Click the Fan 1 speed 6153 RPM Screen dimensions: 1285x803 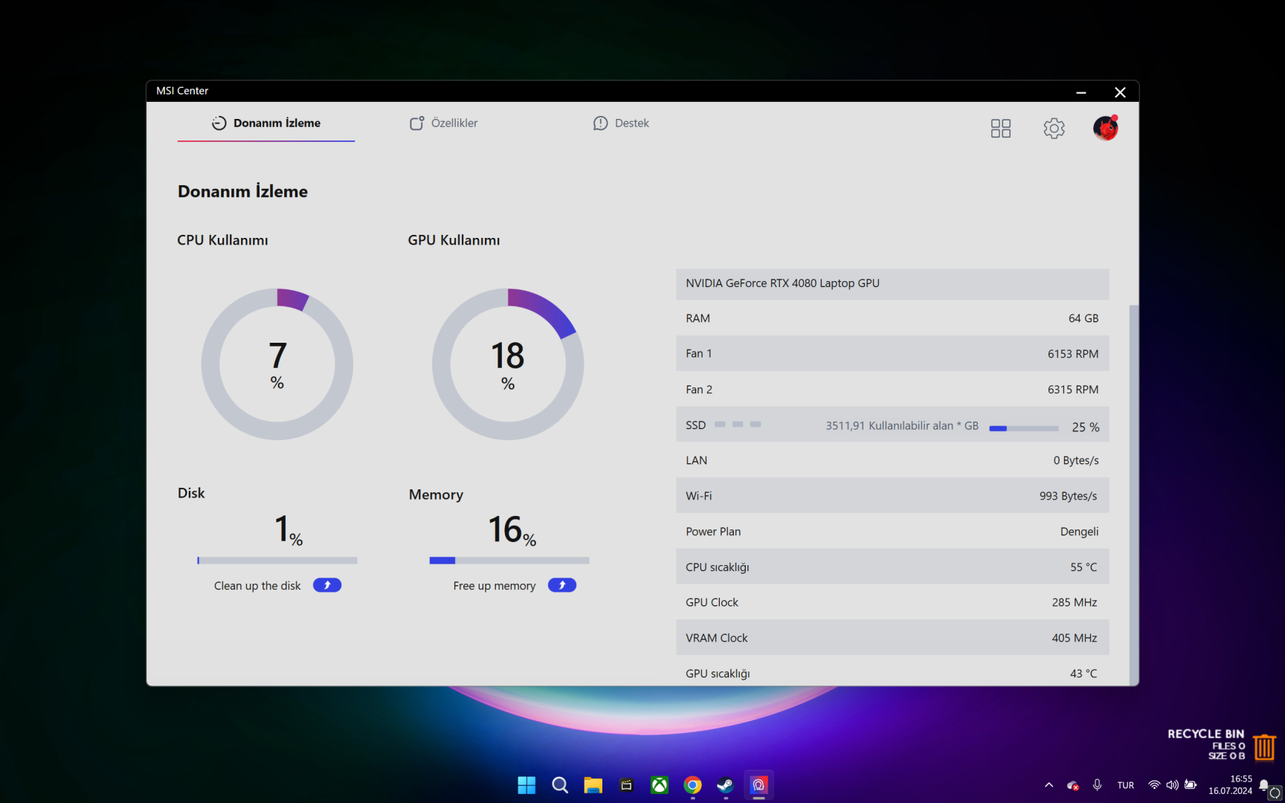click(1073, 354)
